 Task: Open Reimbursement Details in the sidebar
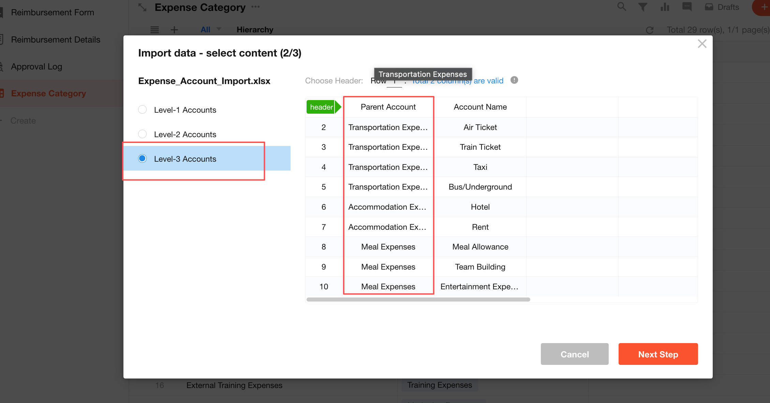[x=56, y=39]
